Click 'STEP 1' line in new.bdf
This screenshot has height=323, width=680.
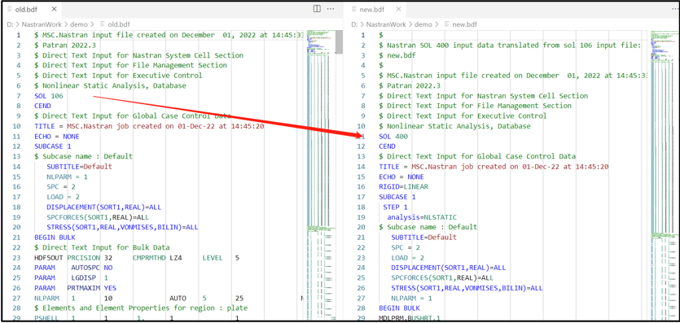[395, 207]
